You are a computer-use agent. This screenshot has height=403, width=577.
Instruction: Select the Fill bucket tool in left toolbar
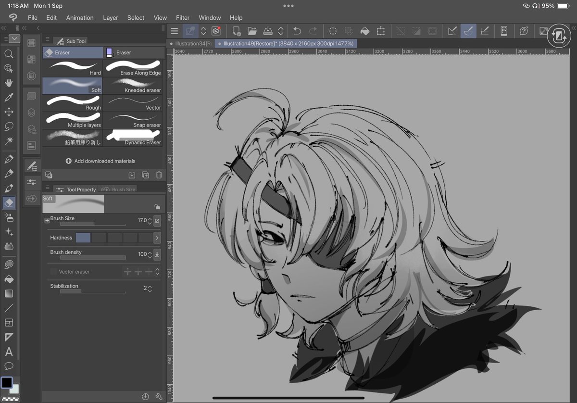[x=9, y=279]
